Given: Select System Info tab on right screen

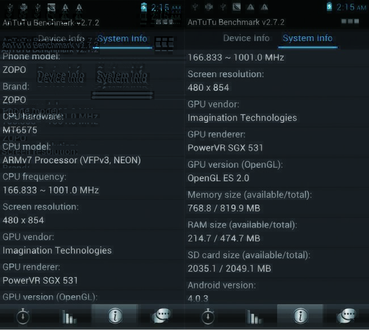Looking at the screenshot, I should [307, 38].
